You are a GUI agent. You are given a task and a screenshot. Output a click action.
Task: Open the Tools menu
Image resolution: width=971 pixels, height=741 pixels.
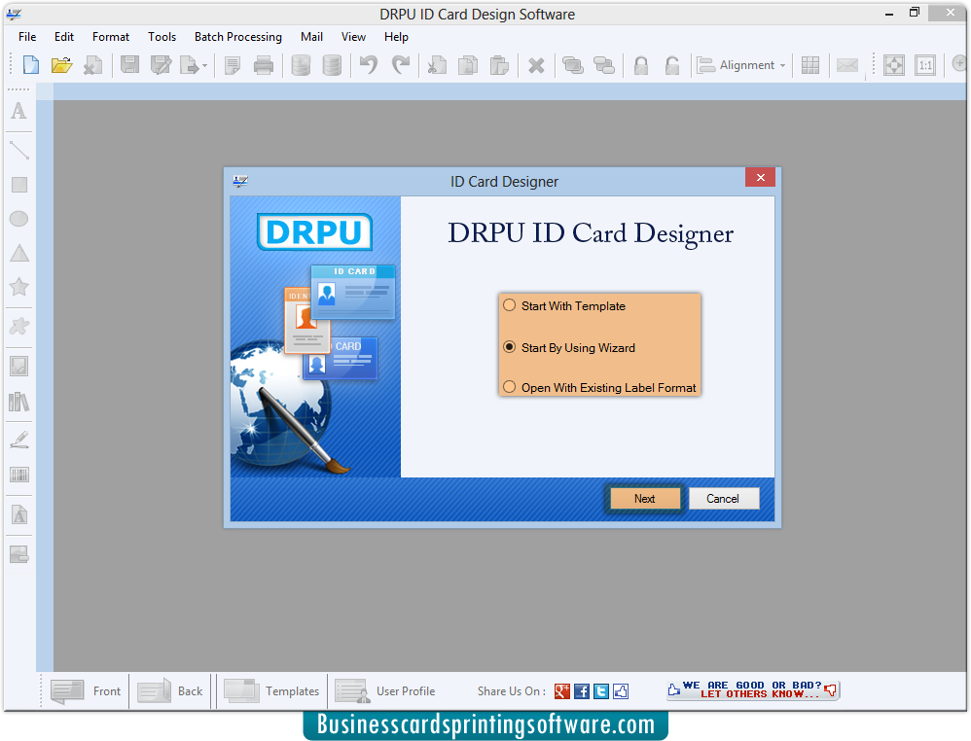162,37
